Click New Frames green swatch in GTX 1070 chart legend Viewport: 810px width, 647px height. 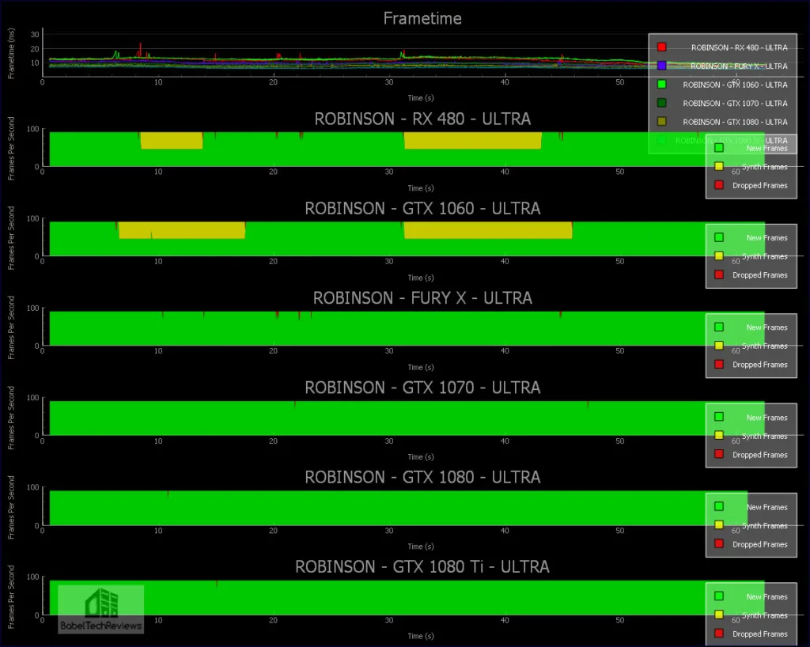(718, 417)
